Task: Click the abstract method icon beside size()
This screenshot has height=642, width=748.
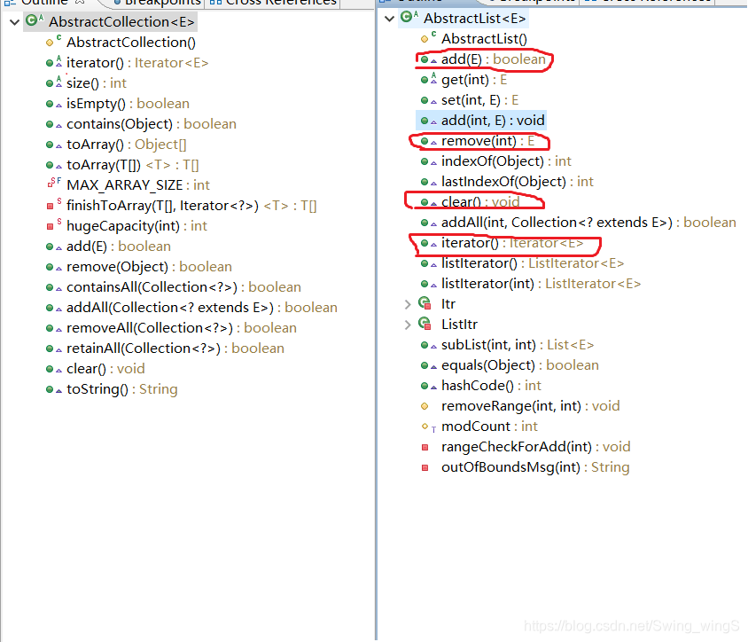Action: (53, 82)
